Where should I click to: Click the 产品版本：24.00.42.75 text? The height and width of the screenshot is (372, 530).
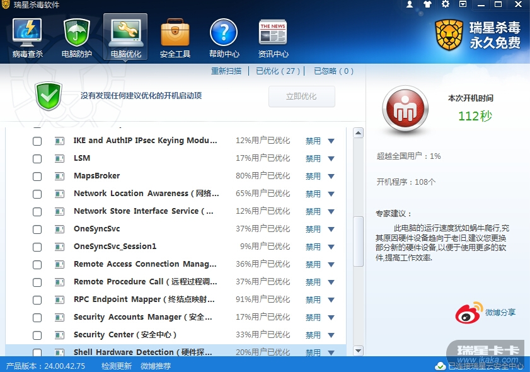click(45, 366)
